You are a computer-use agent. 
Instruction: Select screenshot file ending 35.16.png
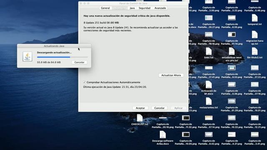pyautogui.click(x=163, y=118)
